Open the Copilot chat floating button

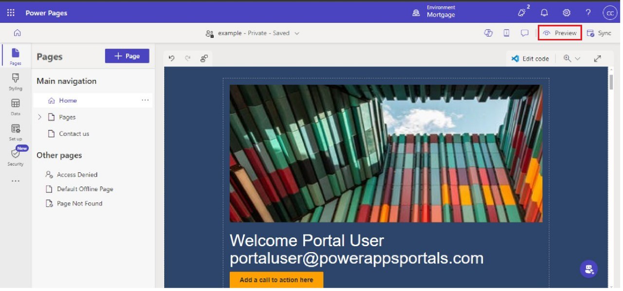[x=588, y=269]
